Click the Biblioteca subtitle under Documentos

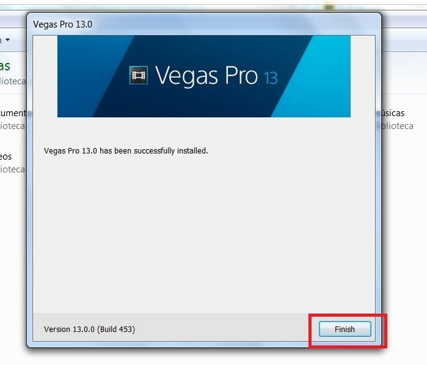point(12,126)
